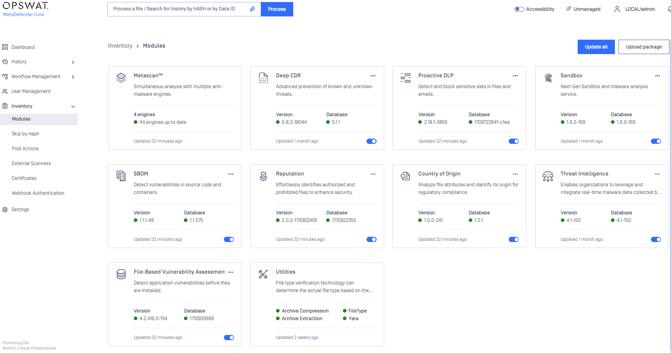Click 'Updated 2 weeks ago' in Utilities card
Screen dimensions: 671x353
tap(297, 337)
